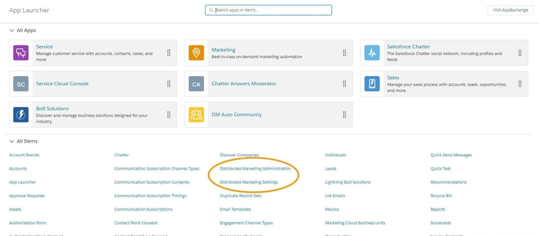Grab the drag handle on Service tile
Viewport: 539px width, 236px height.
(x=169, y=53)
